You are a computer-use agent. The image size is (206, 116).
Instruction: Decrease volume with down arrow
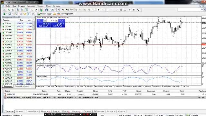coord(45,21)
